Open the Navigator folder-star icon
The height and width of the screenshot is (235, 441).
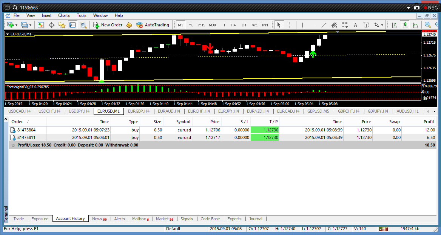(x=62, y=25)
